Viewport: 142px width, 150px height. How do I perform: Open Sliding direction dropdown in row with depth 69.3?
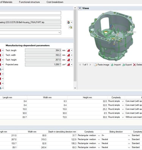(129, 147)
